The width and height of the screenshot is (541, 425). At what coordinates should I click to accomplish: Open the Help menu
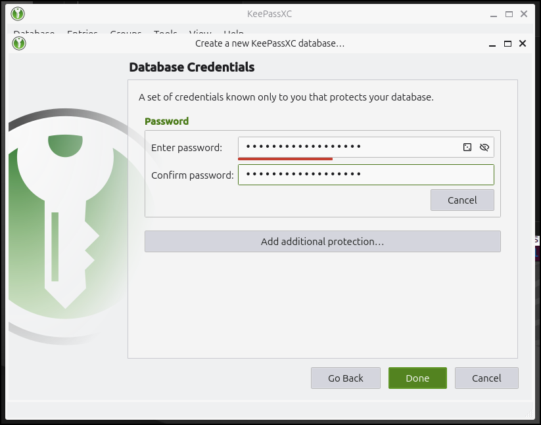coord(233,34)
